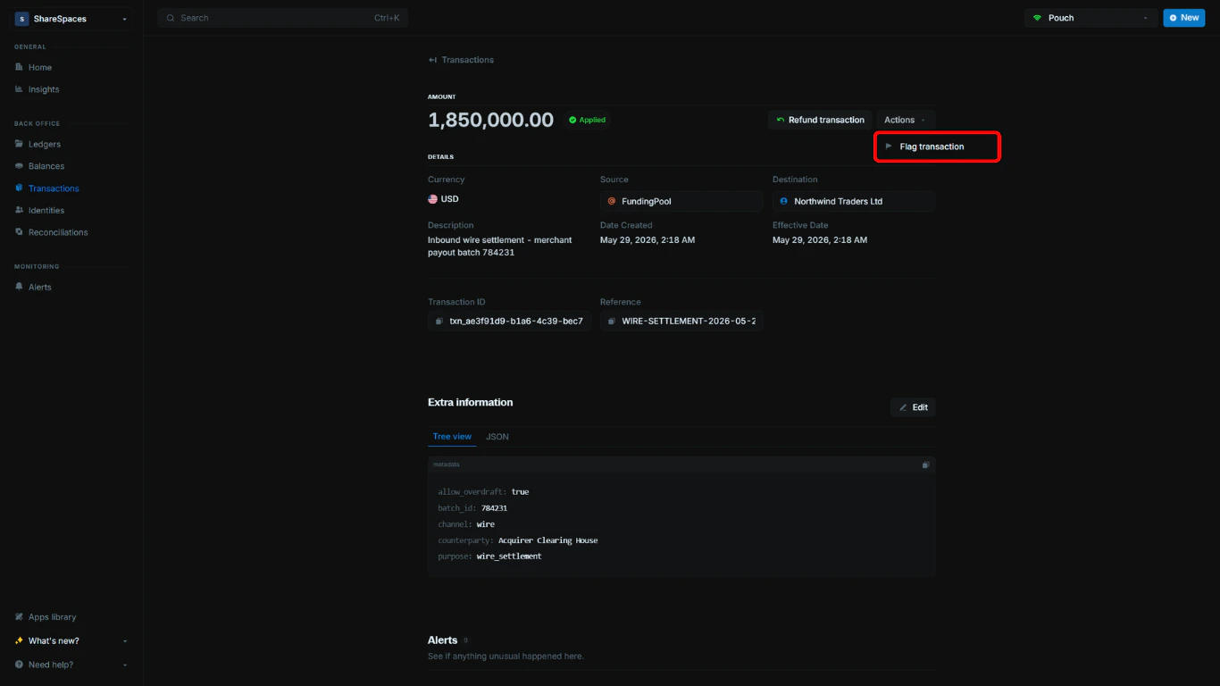Copy the metadata block contents
1220x686 pixels.
[x=926, y=464]
